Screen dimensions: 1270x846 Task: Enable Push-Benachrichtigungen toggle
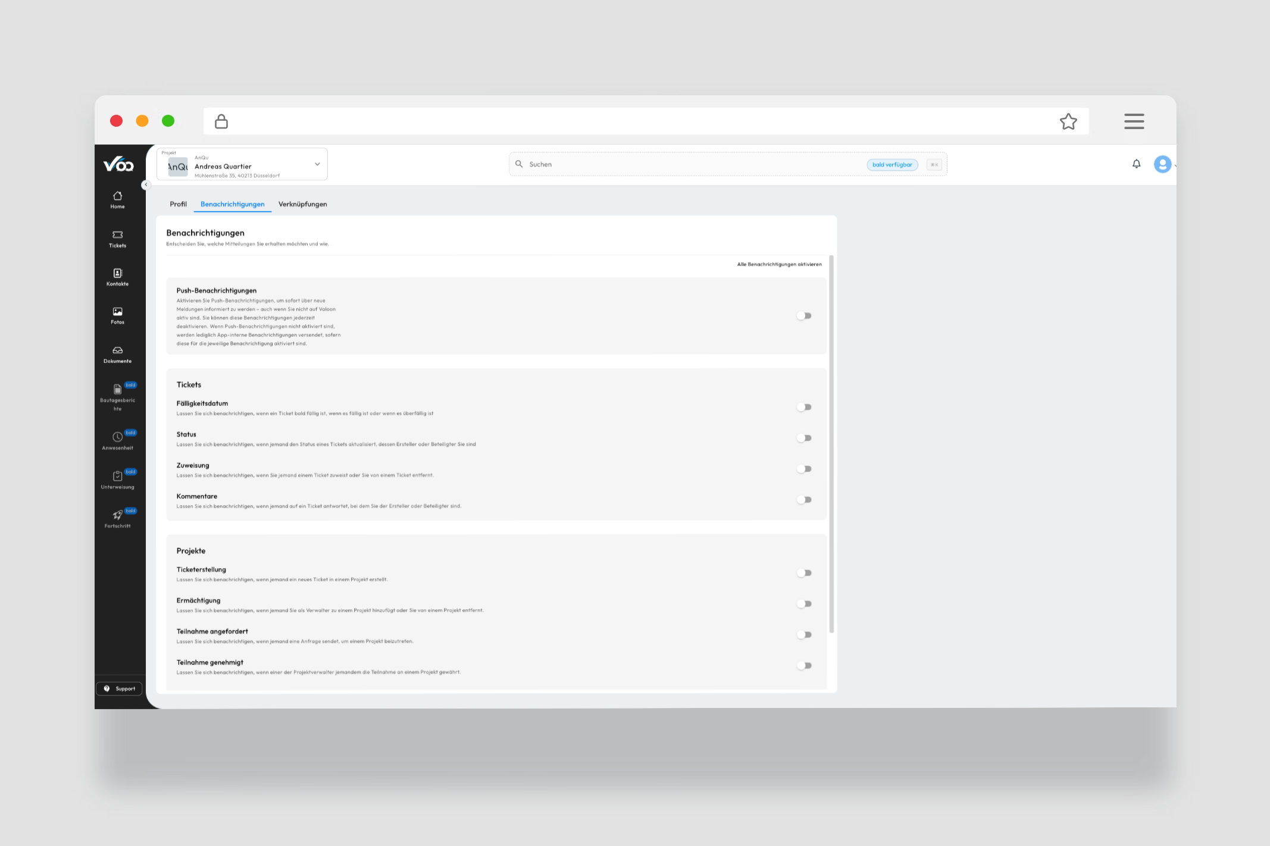[x=804, y=315]
